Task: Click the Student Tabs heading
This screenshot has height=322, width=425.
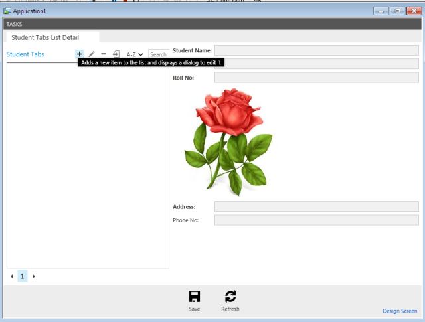Action: pyautogui.click(x=25, y=54)
